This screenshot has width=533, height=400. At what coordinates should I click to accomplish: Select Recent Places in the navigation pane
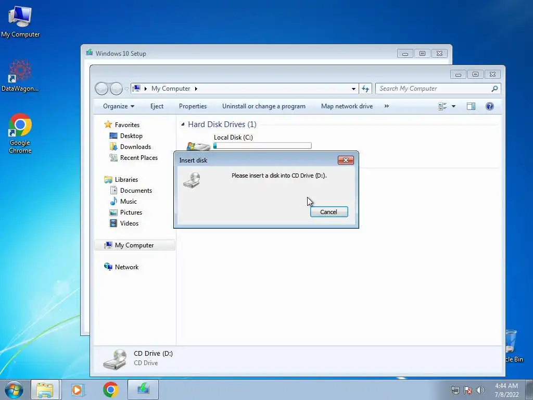tap(138, 157)
